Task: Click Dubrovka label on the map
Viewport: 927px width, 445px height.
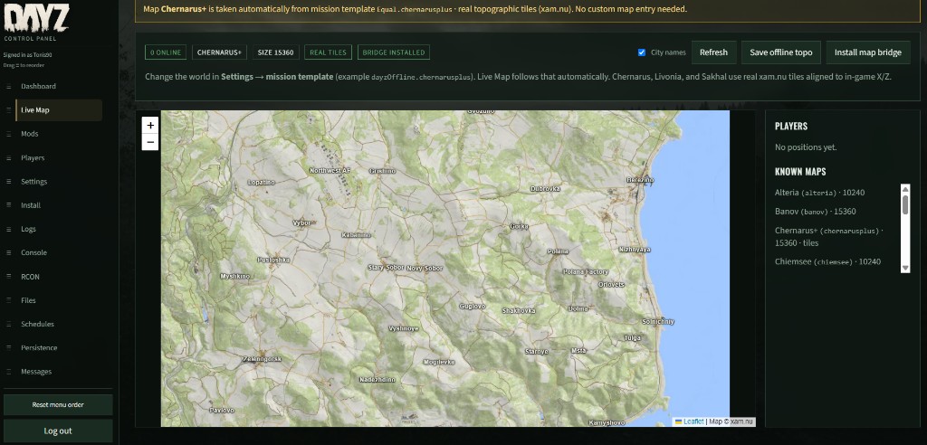Action: pyautogui.click(x=545, y=188)
